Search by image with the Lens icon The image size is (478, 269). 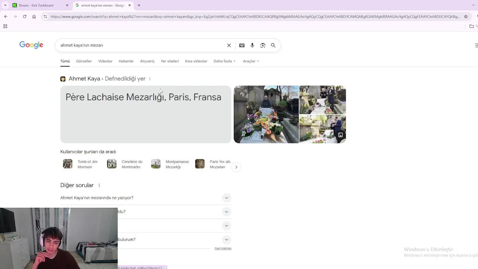[x=263, y=45]
